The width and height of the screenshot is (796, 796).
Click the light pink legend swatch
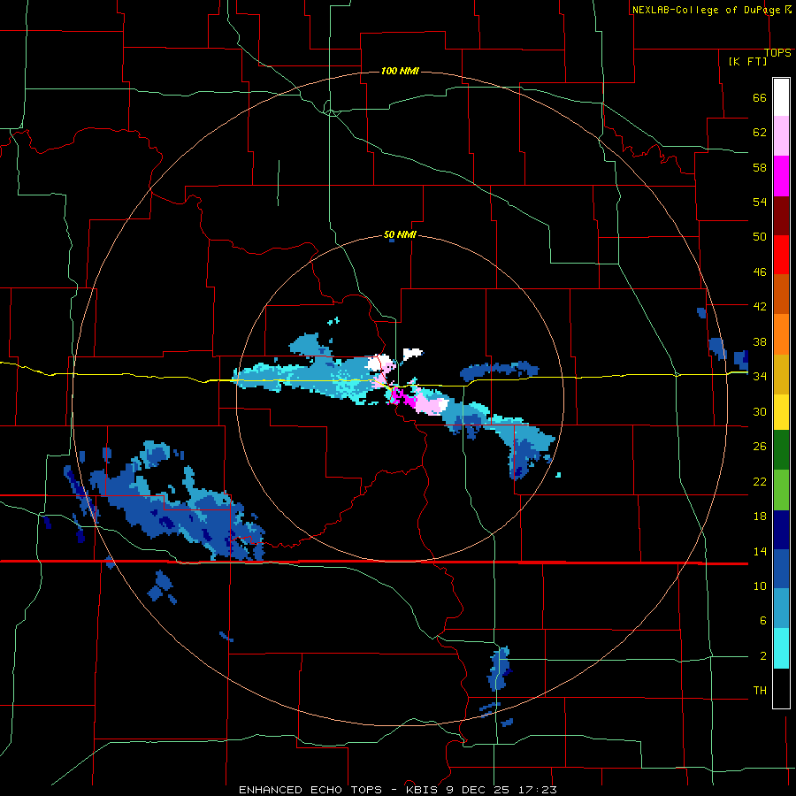[781, 136]
